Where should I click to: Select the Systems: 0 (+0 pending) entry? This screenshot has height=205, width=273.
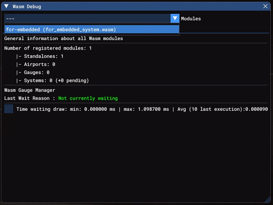coord(52,81)
